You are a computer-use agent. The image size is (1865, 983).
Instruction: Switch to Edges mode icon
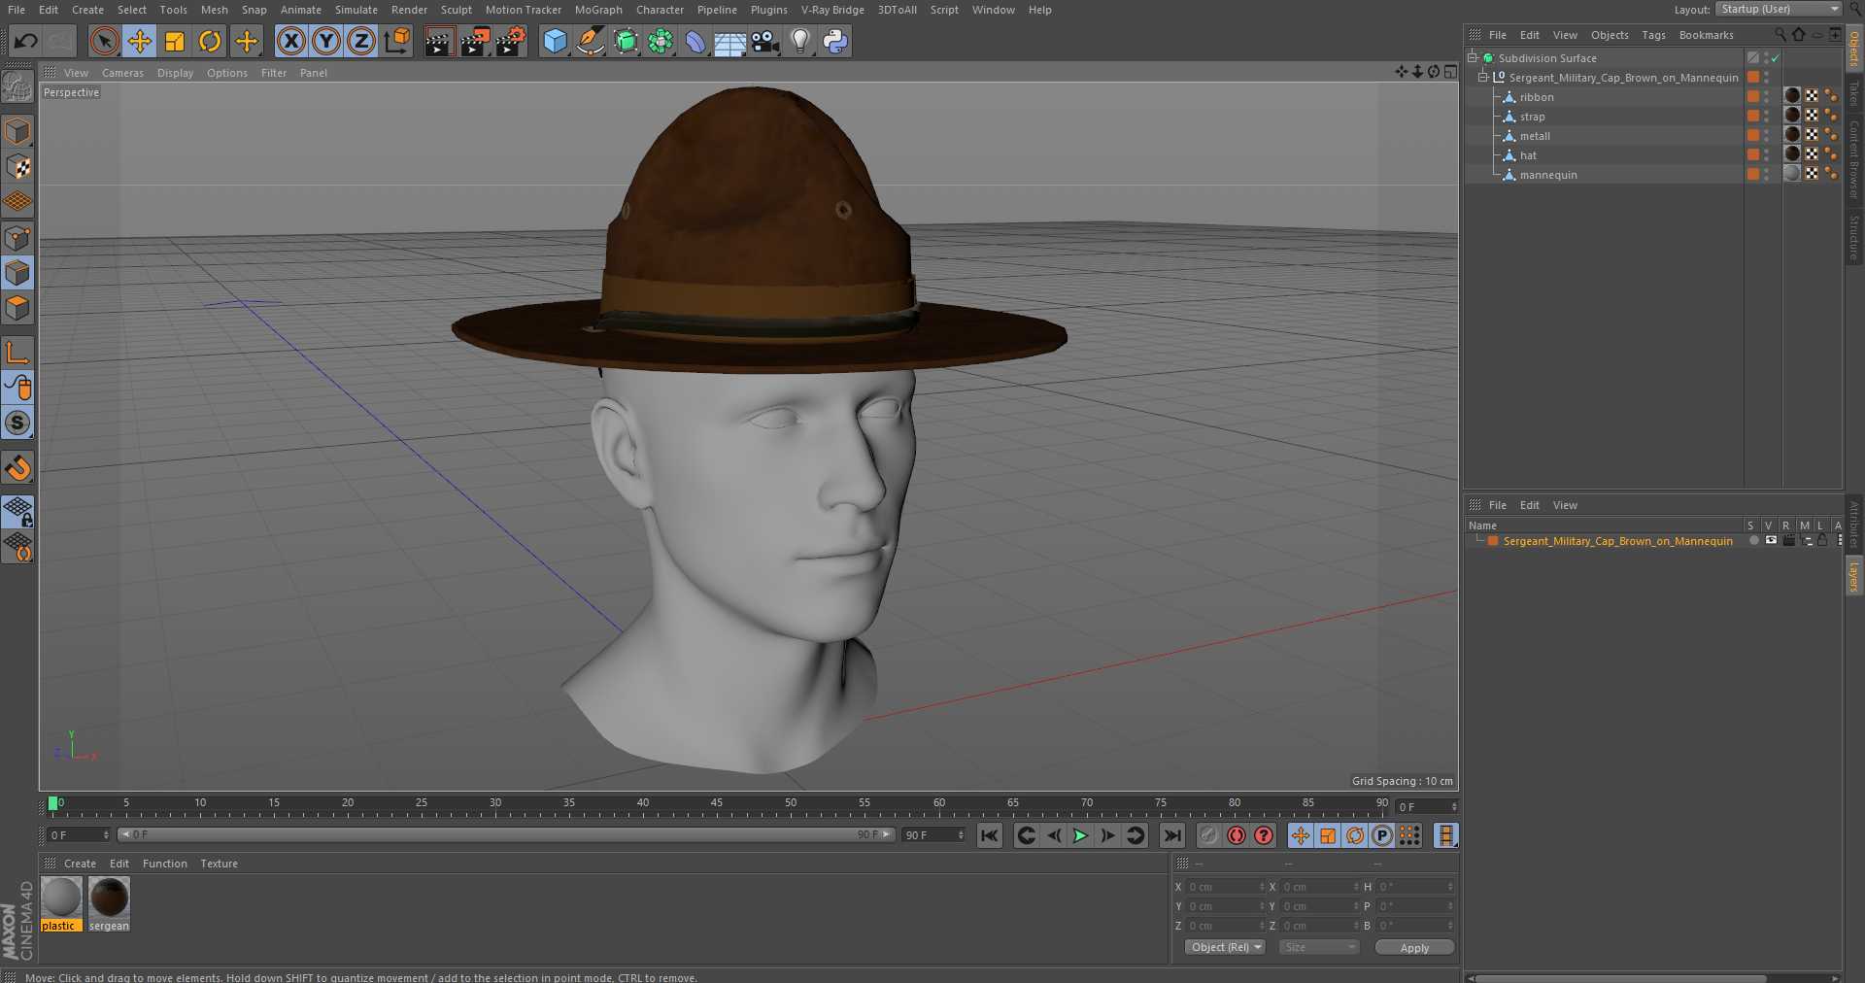tap(17, 273)
